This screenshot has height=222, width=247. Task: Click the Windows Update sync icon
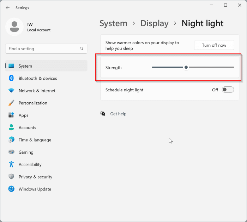(x=11, y=189)
